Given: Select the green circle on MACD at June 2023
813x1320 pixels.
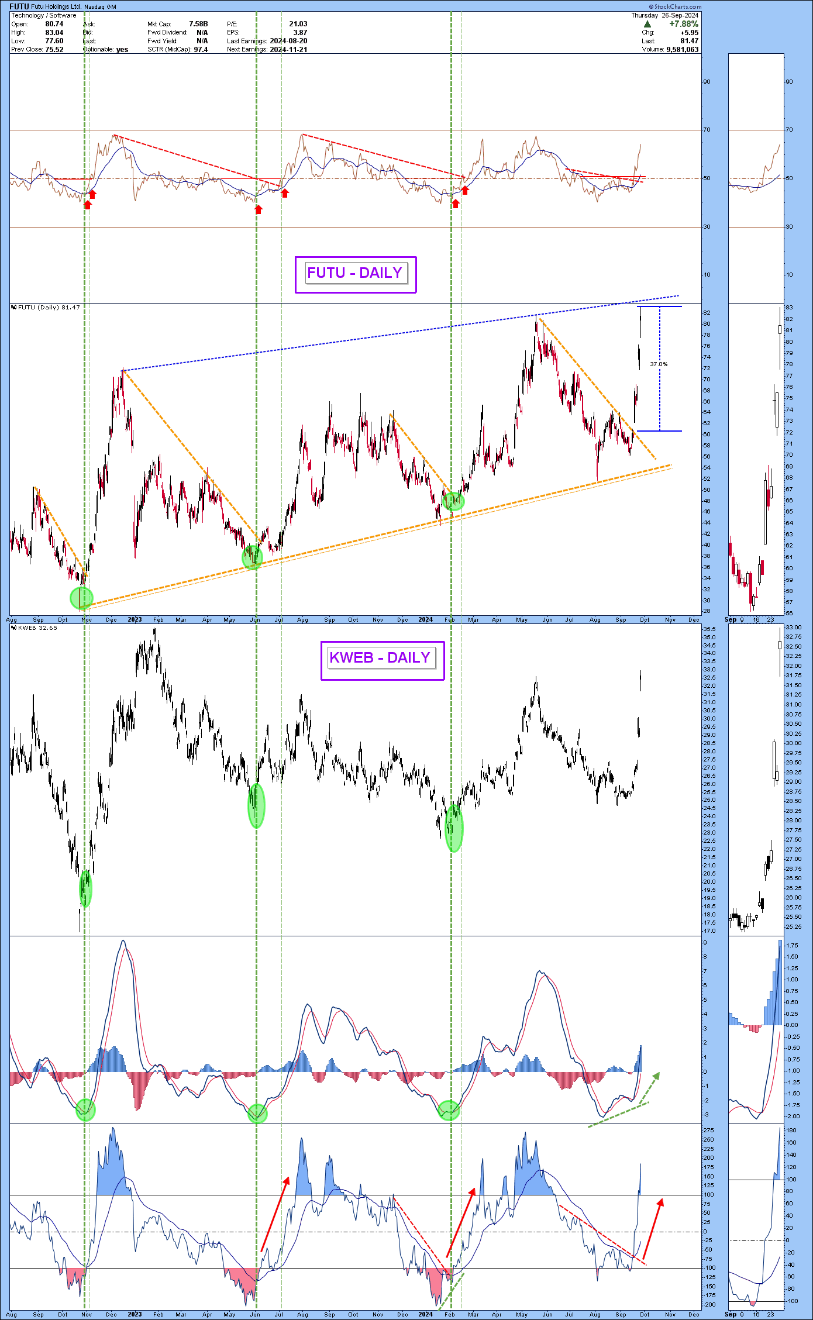Looking at the screenshot, I should (x=257, y=1114).
